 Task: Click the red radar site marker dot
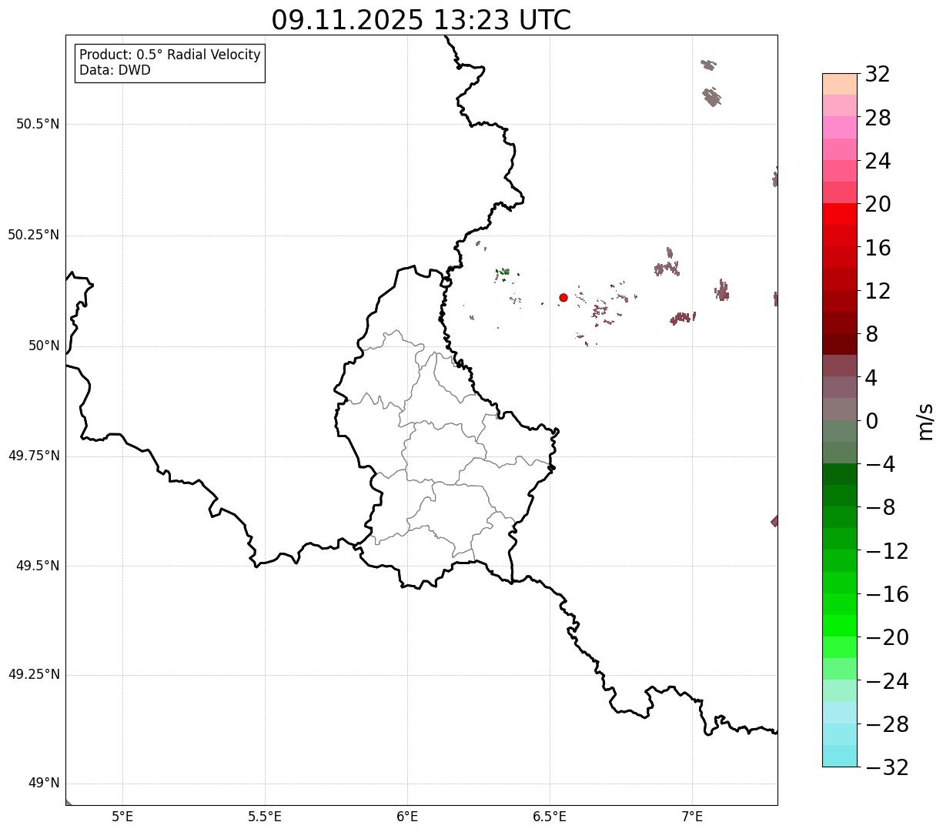(x=563, y=297)
